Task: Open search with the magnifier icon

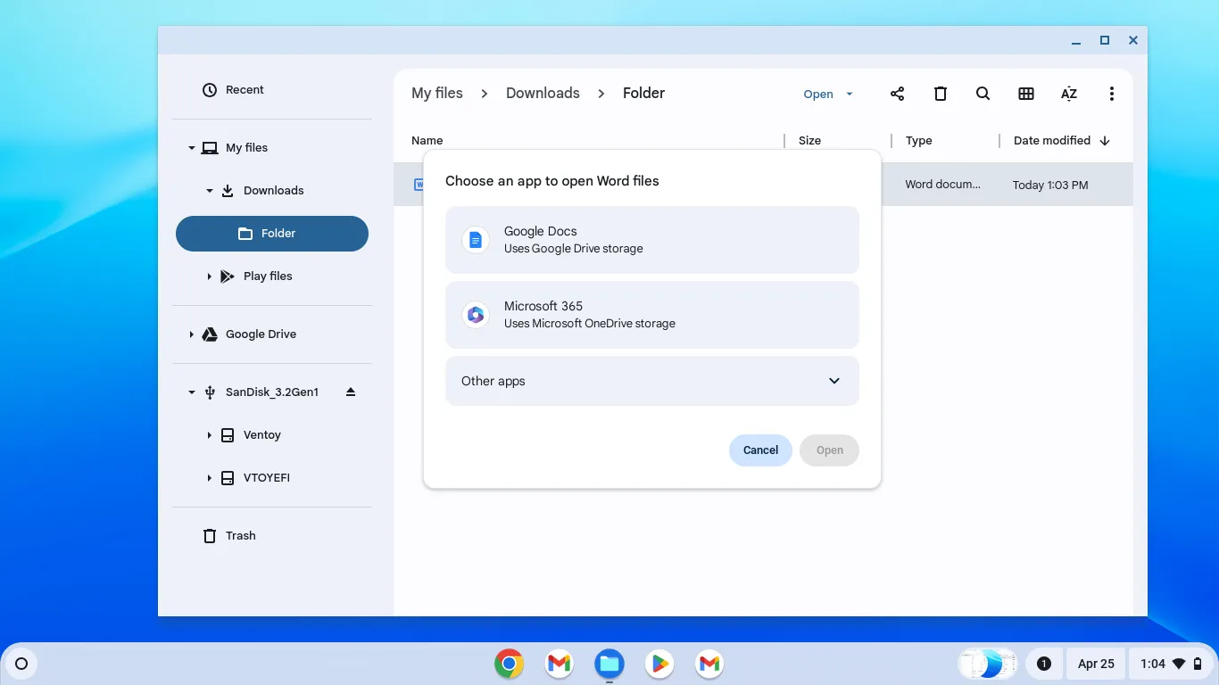Action: tap(983, 94)
